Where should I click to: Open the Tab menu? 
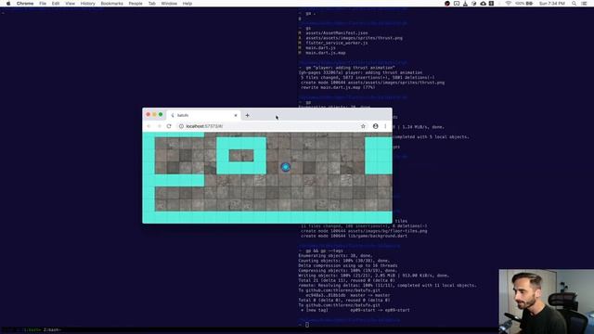point(152,4)
